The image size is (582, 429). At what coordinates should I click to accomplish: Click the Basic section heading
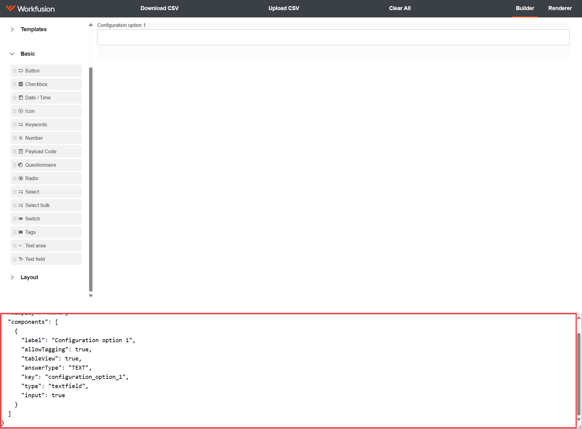28,54
